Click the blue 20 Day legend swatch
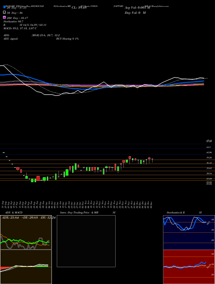This screenshot has width=215, height=284. tap(4, 7)
